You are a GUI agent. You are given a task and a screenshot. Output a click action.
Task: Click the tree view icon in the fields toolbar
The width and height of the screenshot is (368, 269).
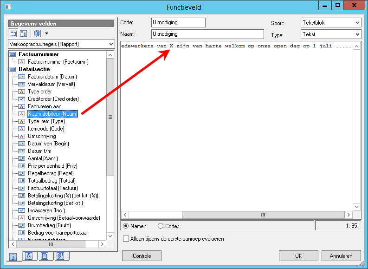(x=24, y=33)
